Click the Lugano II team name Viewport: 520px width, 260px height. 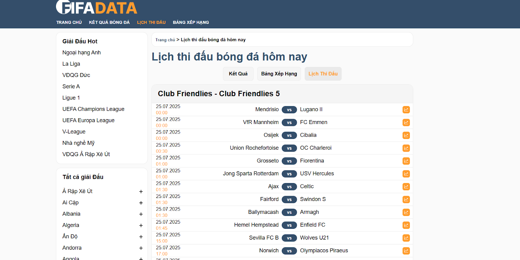(x=311, y=109)
